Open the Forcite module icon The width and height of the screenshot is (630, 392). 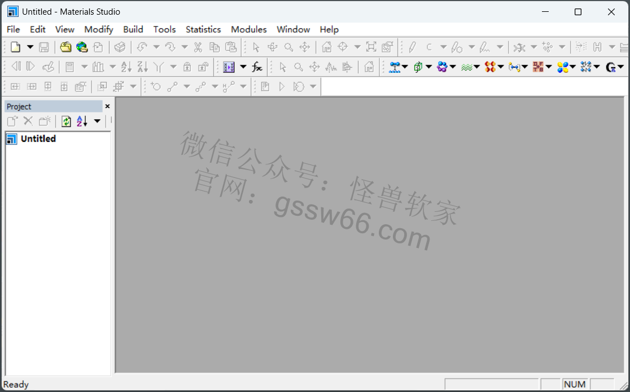pyautogui.click(x=586, y=67)
